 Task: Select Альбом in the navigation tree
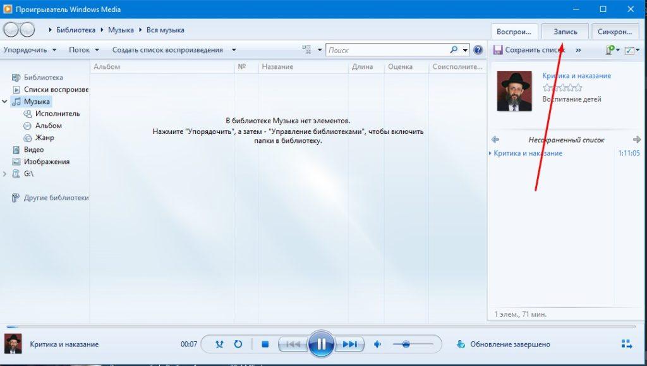click(43, 125)
